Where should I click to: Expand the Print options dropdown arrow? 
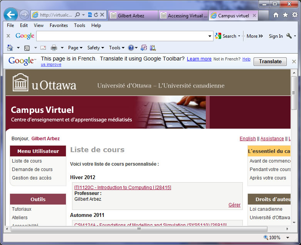[62, 48]
